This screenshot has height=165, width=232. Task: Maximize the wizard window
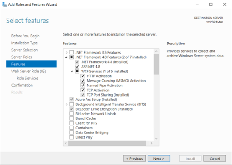[x=211, y=4]
